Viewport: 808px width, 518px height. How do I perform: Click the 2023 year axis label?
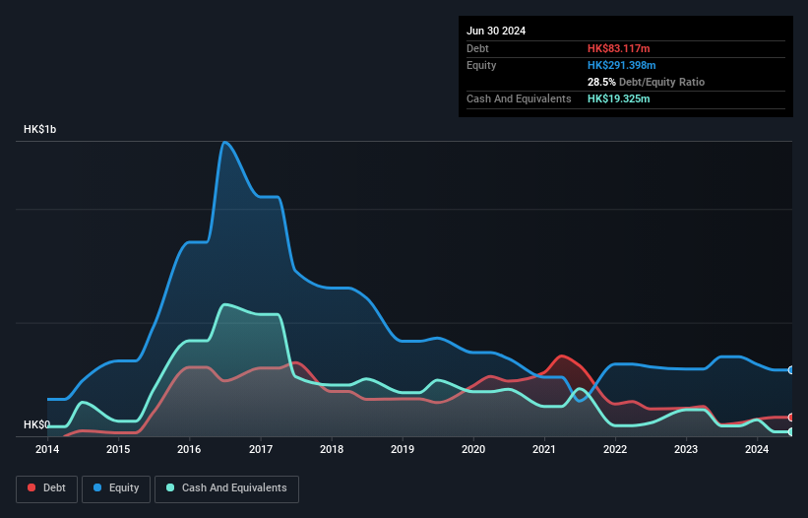click(x=686, y=449)
